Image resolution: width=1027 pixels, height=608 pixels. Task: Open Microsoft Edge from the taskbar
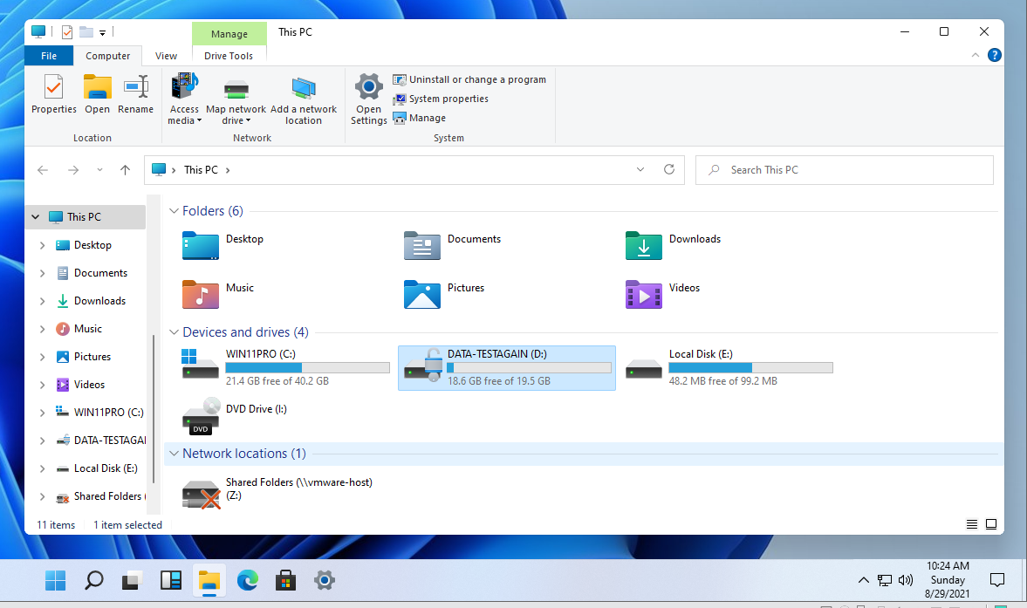tap(247, 580)
